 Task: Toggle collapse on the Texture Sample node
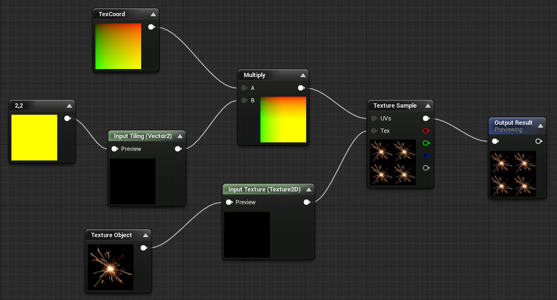coord(428,105)
